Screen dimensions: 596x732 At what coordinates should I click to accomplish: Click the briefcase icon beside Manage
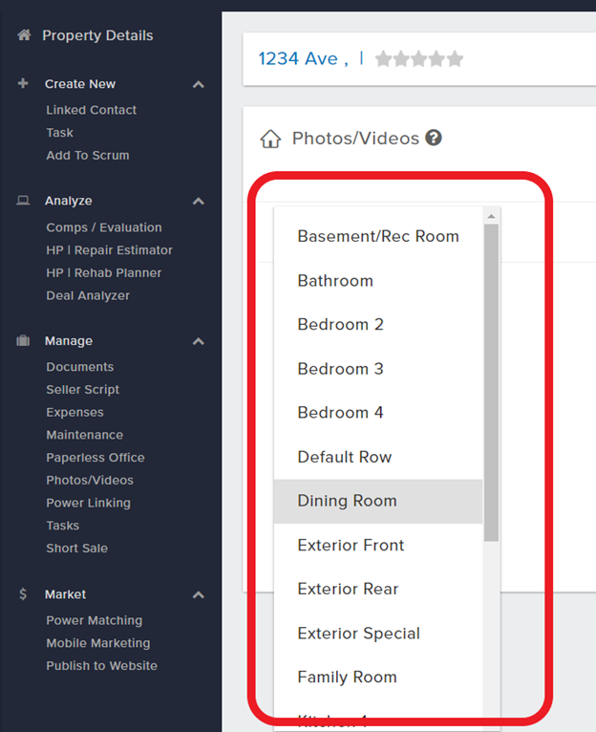tap(23, 340)
